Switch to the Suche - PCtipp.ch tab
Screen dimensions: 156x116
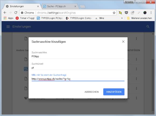59,6
